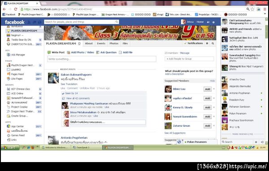Switch to Welcome to Windows taskbar window
The image size is (269, 171).
[x=55, y=147]
